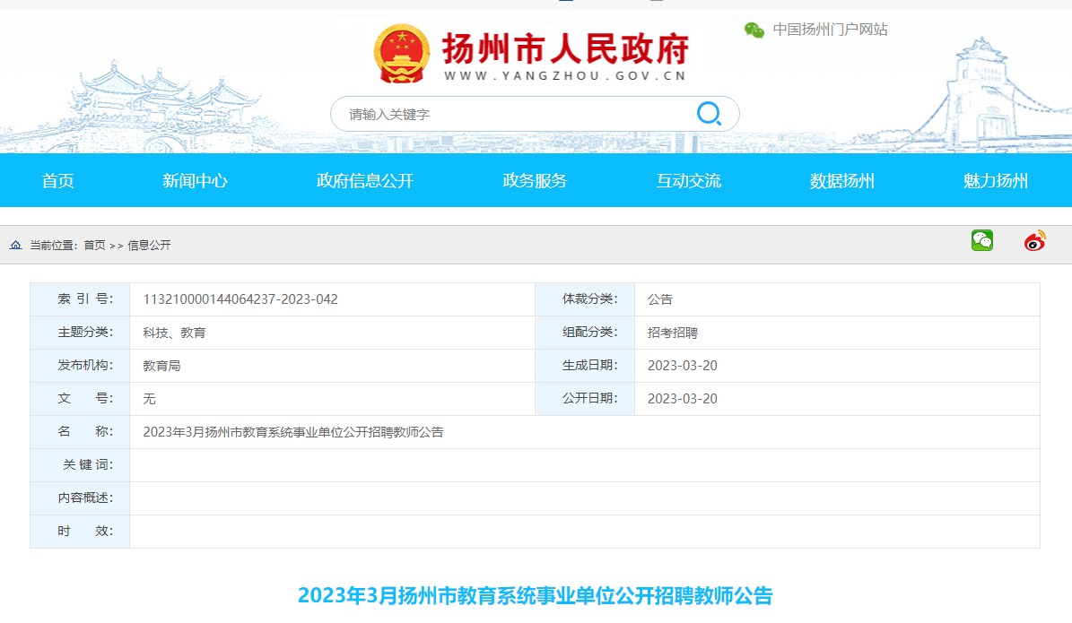The height and width of the screenshot is (623, 1072).
Task: Open the 魅力扬州 navigation item
Action: tap(995, 181)
